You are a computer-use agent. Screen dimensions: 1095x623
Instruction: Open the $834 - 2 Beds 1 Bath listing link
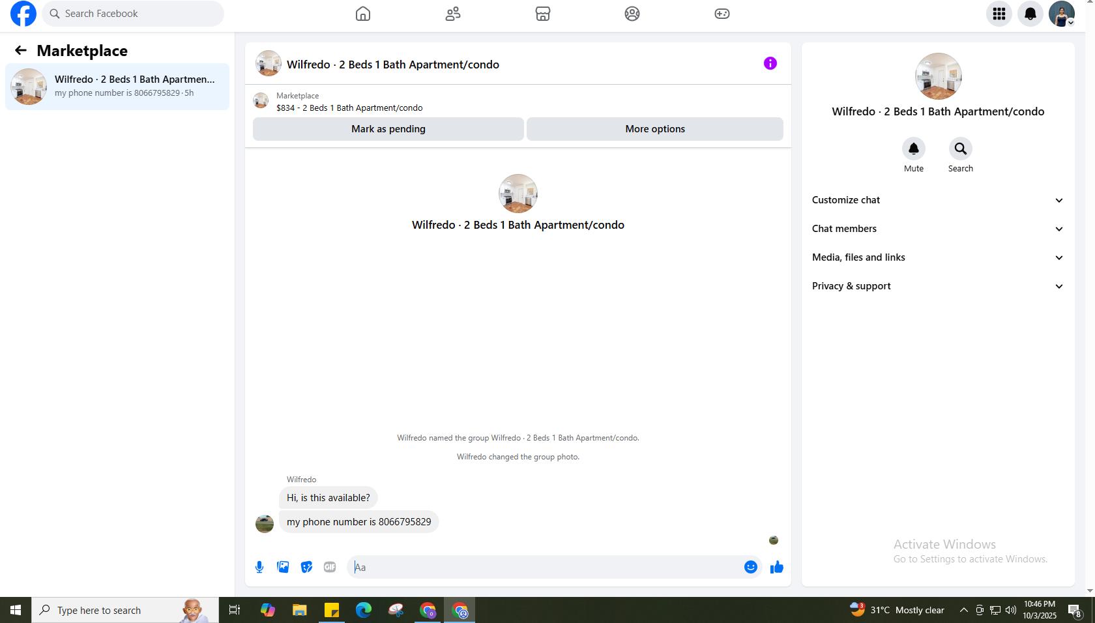[x=349, y=108]
